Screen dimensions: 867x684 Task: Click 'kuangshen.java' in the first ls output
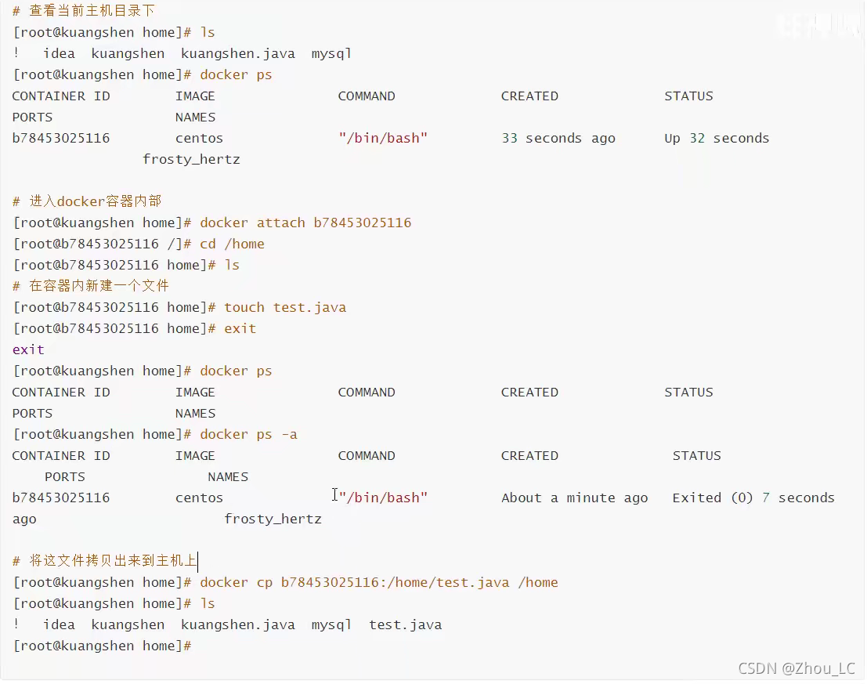[238, 53]
